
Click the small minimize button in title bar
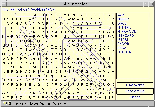point(146,4)
